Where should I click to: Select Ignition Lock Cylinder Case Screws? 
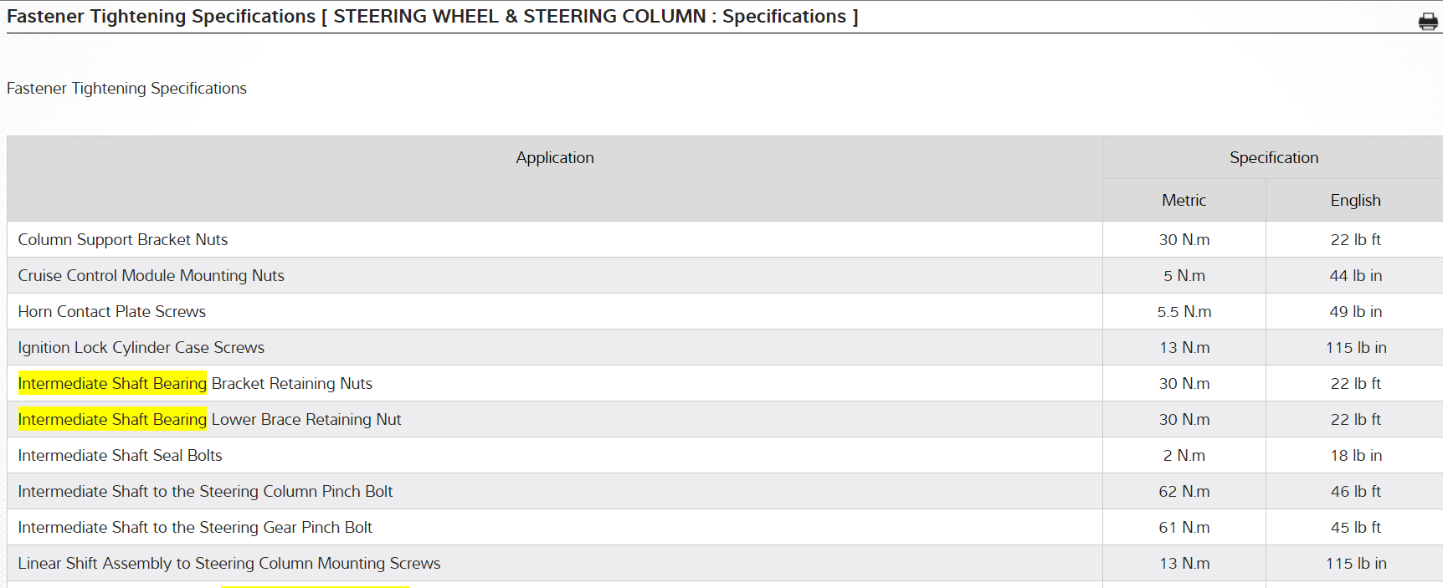pyautogui.click(x=141, y=348)
